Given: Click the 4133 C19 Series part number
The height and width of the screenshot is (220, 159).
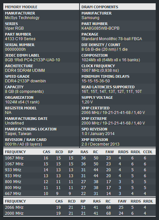Looking at the screenshot, I should click(20, 39).
